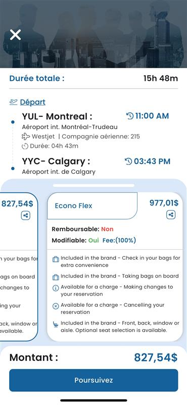Tap the share icon under 827,54$ fare card
This screenshot has width=187, height=405.
[26, 216]
